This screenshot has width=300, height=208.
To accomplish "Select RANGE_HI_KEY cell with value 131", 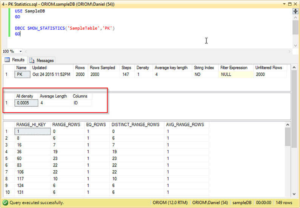I will pyautogui.click(x=32, y=192).
